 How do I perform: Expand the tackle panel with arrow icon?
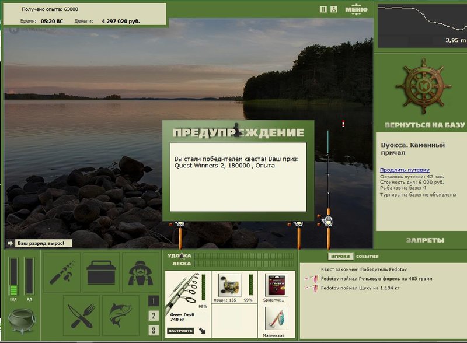tap(203, 331)
